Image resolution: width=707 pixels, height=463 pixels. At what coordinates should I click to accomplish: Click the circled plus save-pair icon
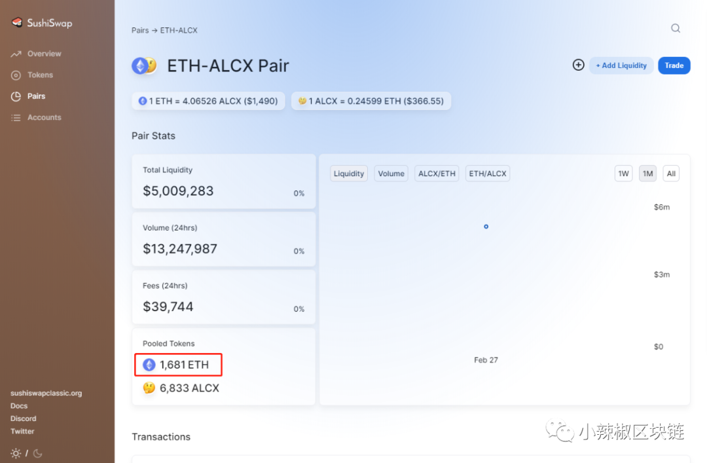point(579,65)
